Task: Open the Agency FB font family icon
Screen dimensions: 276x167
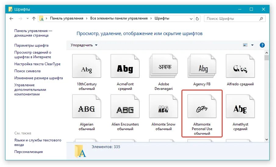Action: coord(202,66)
